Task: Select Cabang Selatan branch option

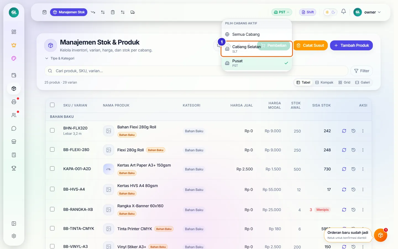Action: tap(257, 49)
